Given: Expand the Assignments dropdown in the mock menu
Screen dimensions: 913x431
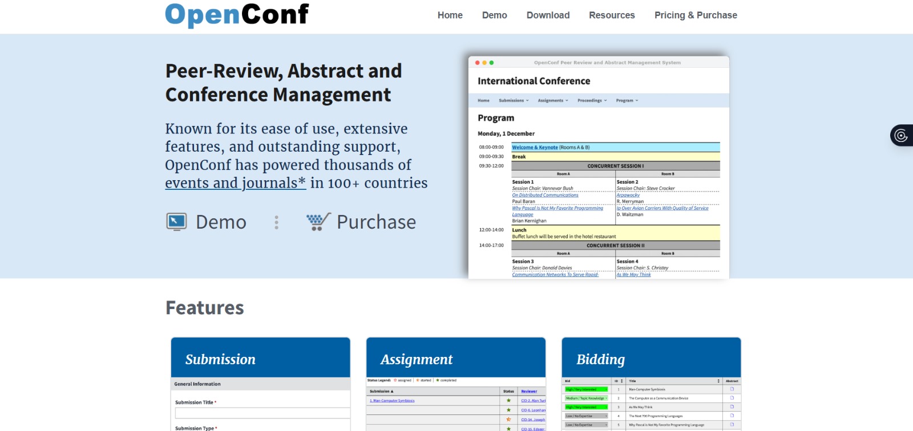Looking at the screenshot, I should pyautogui.click(x=552, y=100).
